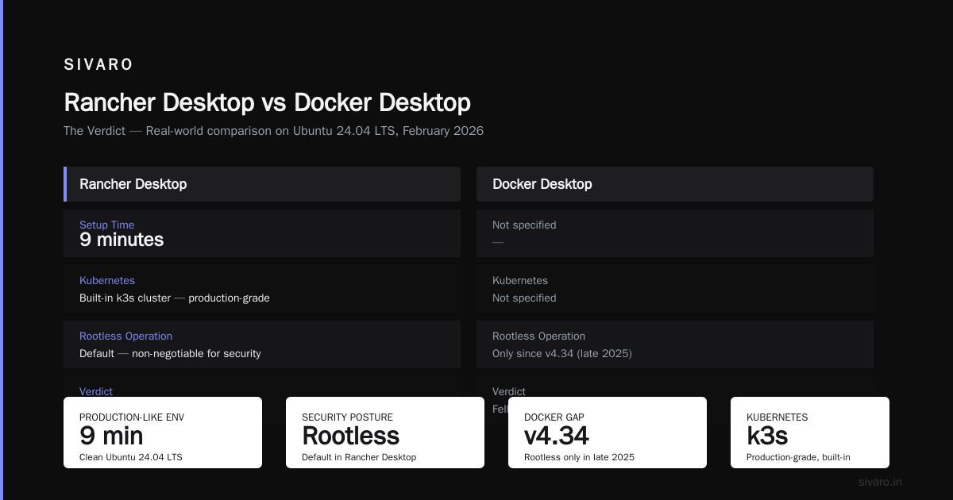Click the 'Verdict' label in Rancher column
Image resolution: width=953 pixels, height=500 pixels.
[x=96, y=391]
